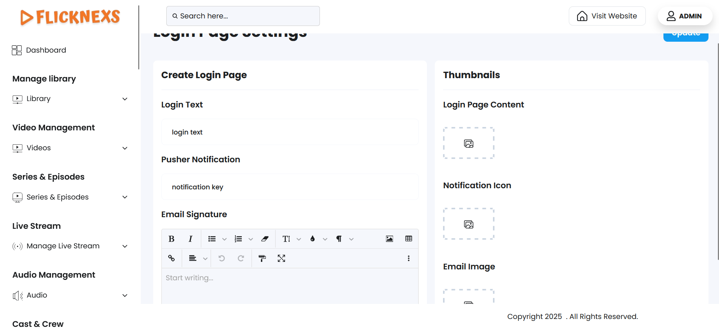Click the paint format roller icon
Image resolution: width=719 pixels, height=328 pixels.
(262, 258)
